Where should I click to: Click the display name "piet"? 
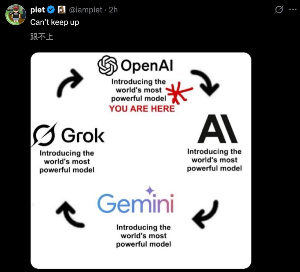(x=37, y=10)
